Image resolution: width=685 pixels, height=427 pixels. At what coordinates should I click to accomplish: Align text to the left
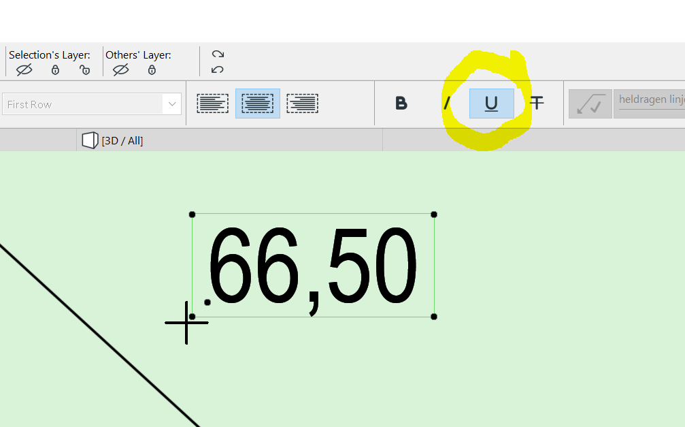click(212, 104)
